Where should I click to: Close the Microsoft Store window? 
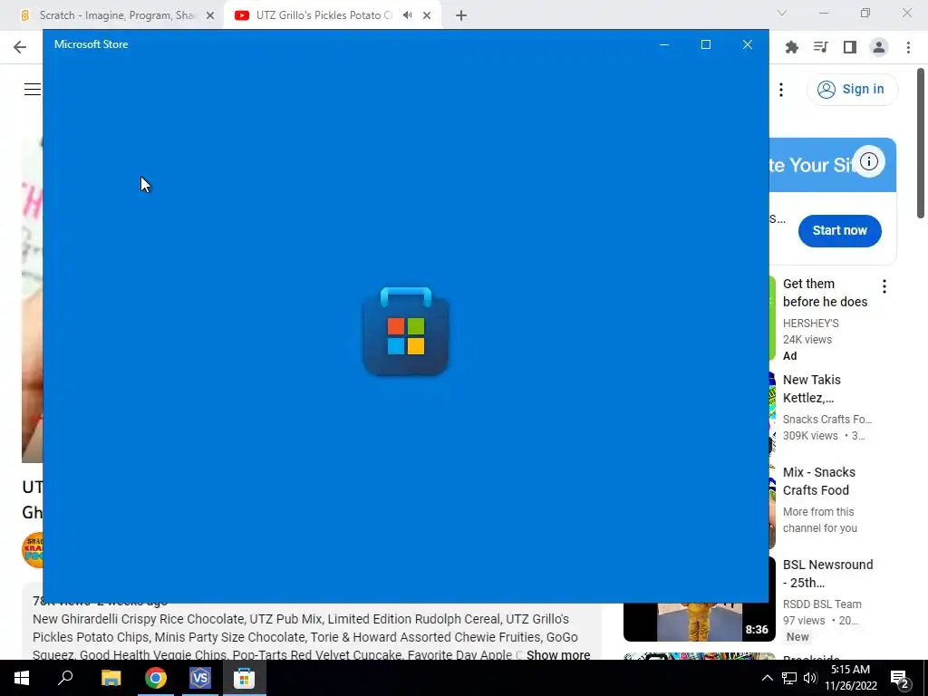(x=748, y=44)
